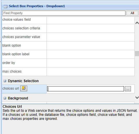The image size is (139, 134).
Task: Select the blank option value cell
Action: tap(90, 46)
